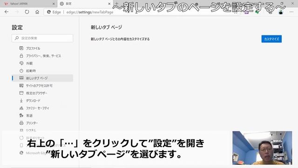This screenshot has height=168, width=298.
Task: Switch to the Yahoo! JAPAN tab
Action: (x=28, y=4)
